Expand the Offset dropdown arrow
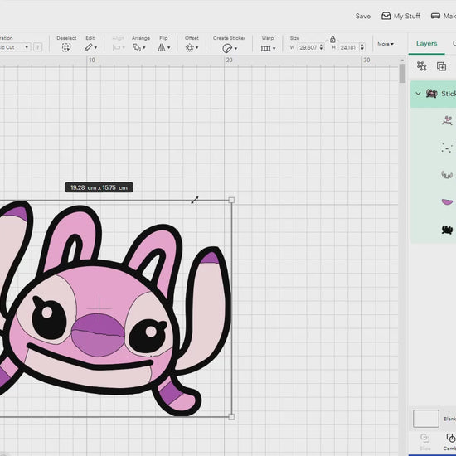Image resolution: width=456 pixels, height=456 pixels. pyautogui.click(x=197, y=48)
